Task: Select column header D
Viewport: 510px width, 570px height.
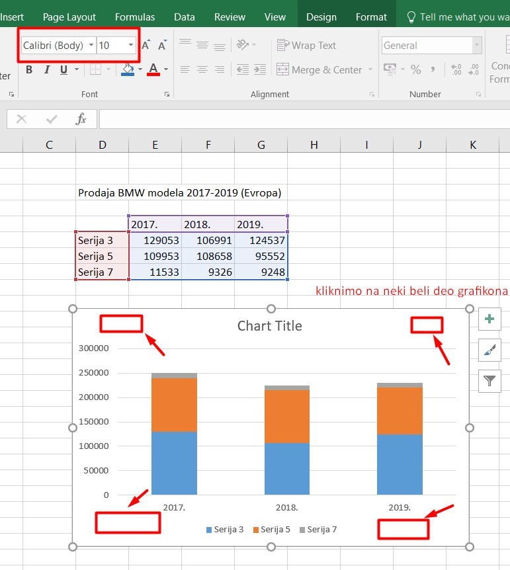Action: coord(103,145)
